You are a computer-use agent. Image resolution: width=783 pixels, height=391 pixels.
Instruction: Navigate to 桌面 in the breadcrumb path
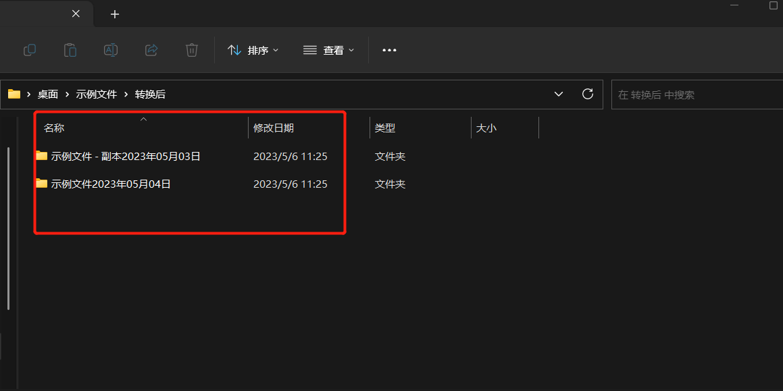coord(47,94)
